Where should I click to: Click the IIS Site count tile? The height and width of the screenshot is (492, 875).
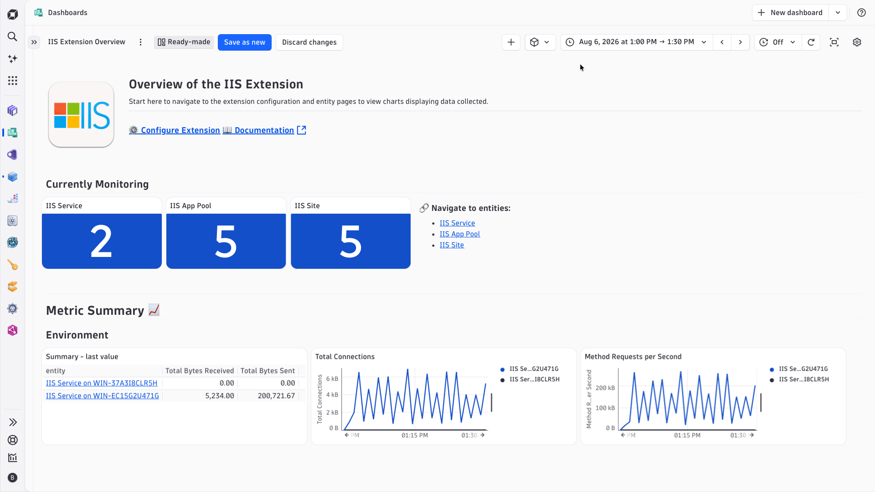[x=350, y=241]
